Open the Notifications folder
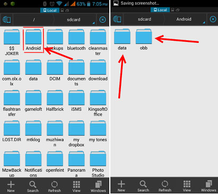The image size is (218, 194). point(33,164)
